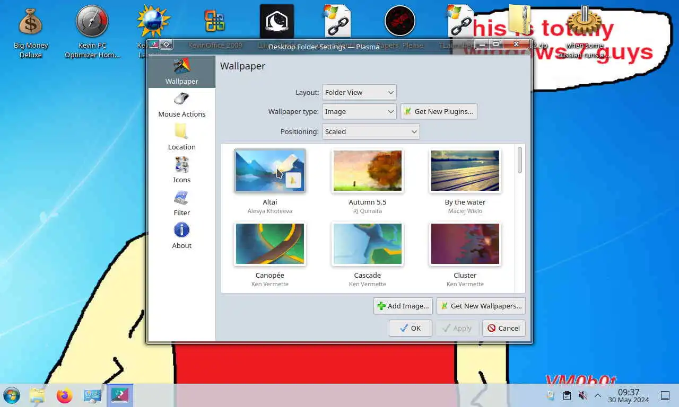
Task: Open file manager from taskbar
Action: [37, 395]
